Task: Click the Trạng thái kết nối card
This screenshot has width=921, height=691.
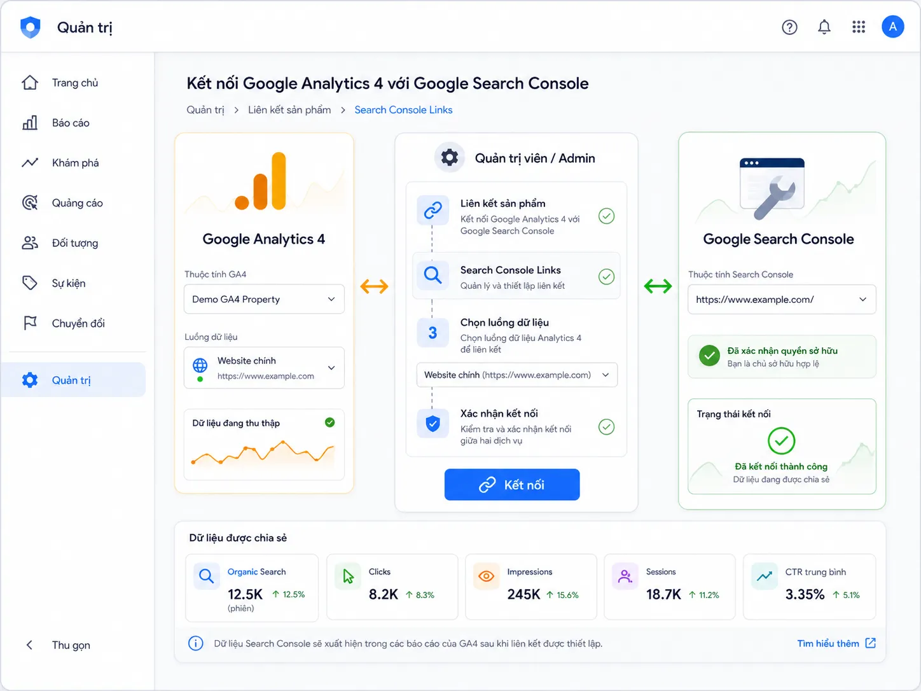Action: (x=782, y=446)
